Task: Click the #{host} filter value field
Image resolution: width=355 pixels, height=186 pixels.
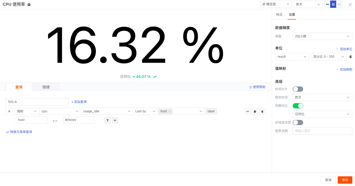Action: tap(79, 120)
